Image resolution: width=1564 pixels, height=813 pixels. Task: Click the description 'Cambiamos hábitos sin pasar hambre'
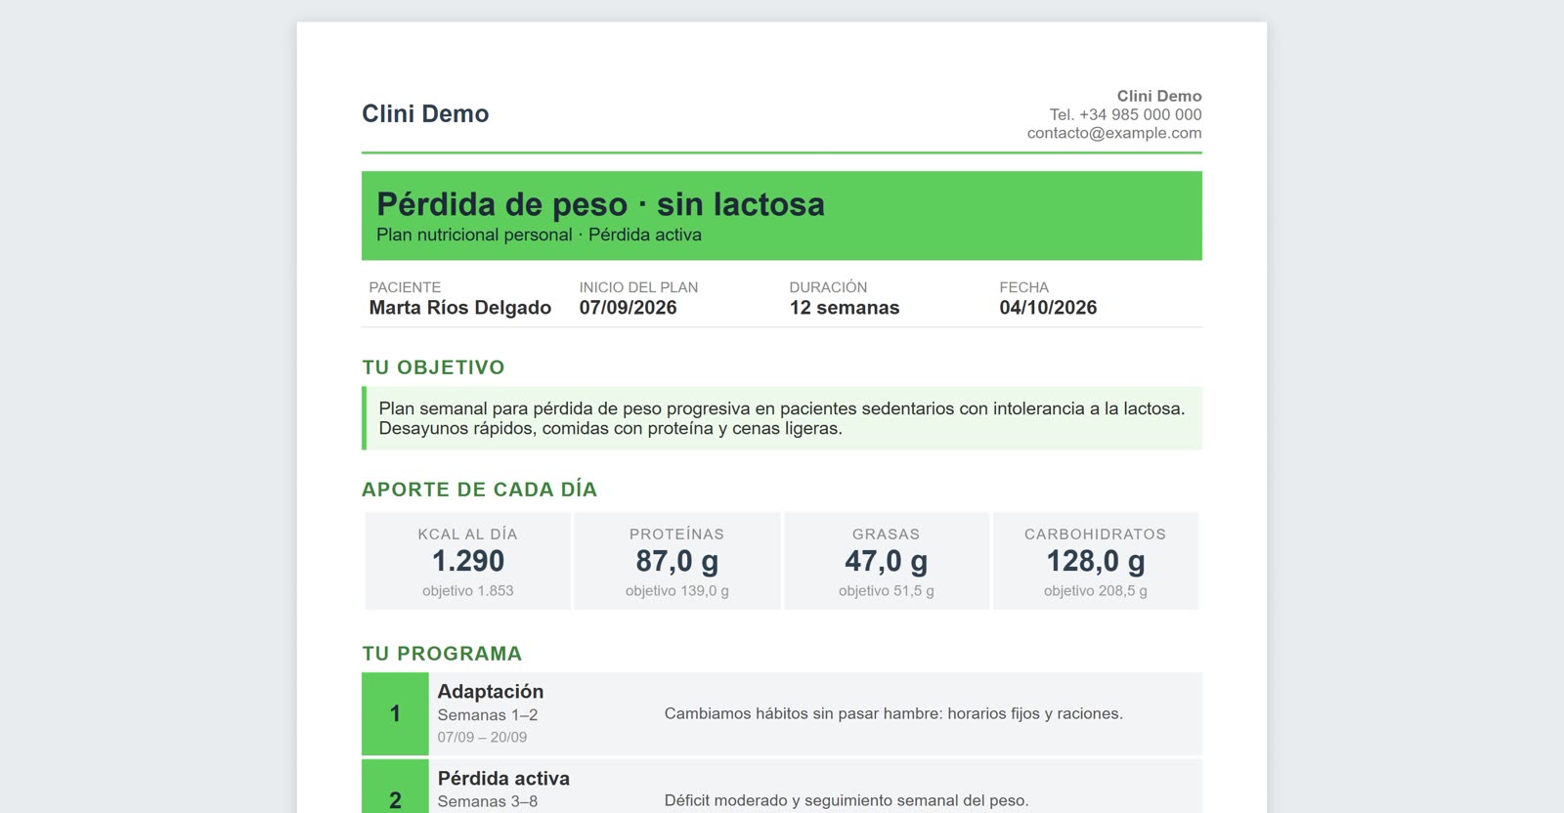893,714
